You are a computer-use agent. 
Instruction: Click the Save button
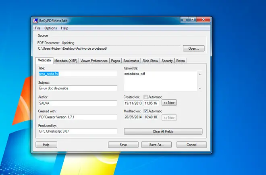coord(123,145)
